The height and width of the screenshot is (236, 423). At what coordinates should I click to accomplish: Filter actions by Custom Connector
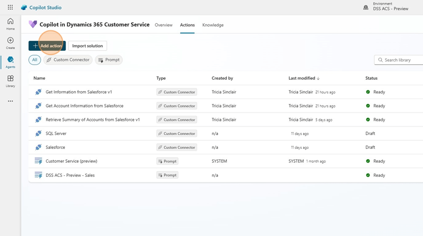point(68,60)
